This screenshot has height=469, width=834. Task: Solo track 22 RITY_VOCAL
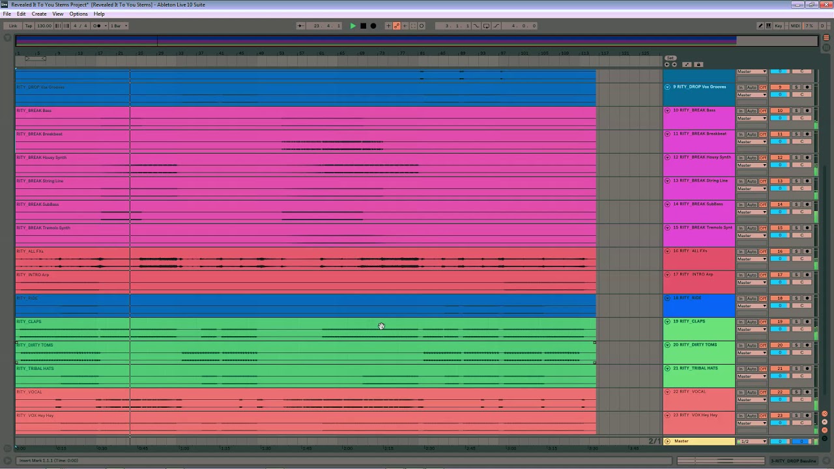(796, 392)
